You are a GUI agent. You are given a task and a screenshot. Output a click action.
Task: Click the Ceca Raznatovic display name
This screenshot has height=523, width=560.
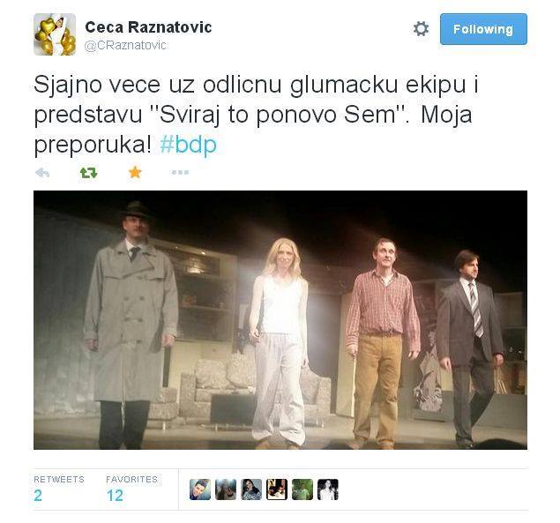pos(148,27)
